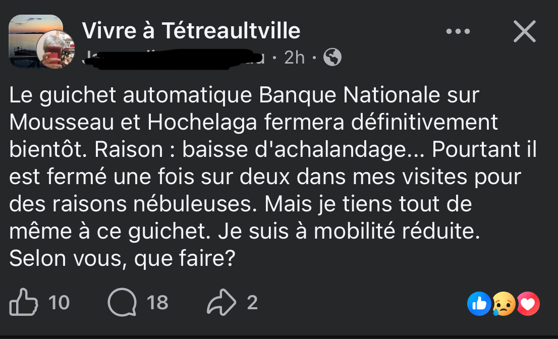This screenshot has height=339, width=558.
Task: Show the 2 shares count
Action: (x=252, y=303)
